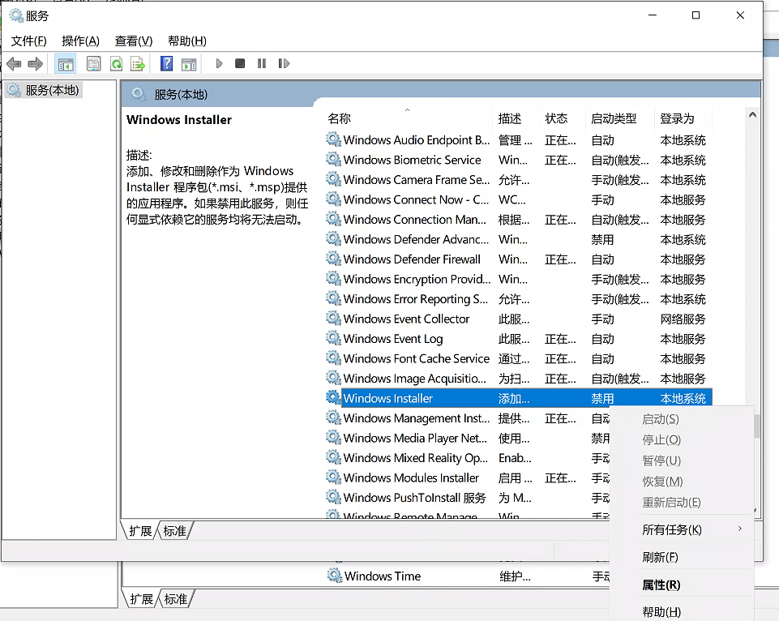
Task: Open the 操作(A) menu
Action: 80,41
